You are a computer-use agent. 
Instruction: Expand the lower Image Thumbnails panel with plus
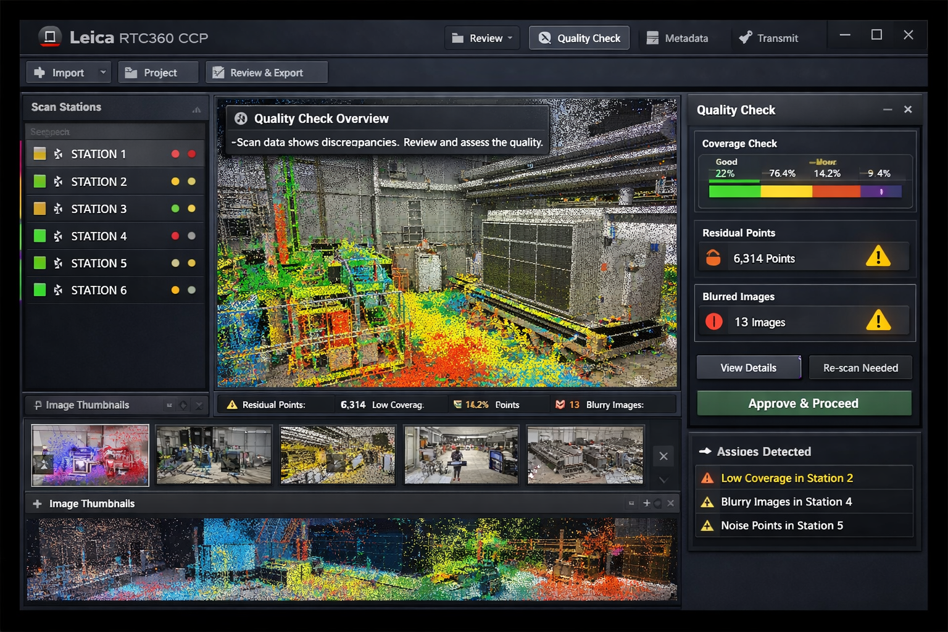37,504
